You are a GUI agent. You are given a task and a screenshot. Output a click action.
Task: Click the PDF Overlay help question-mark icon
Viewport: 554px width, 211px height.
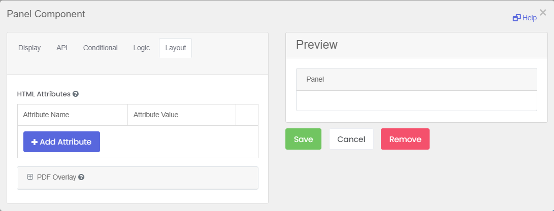click(81, 177)
